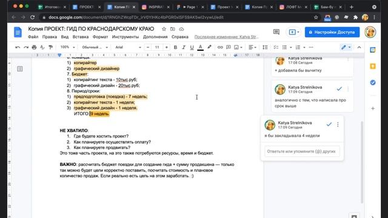Open a new browser tab
388x218 pixels.
click(x=352, y=7)
